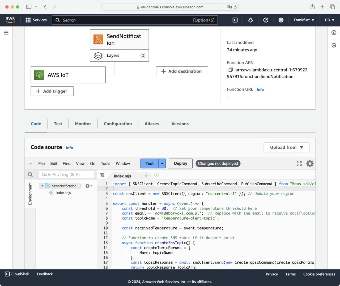The height and width of the screenshot is (286, 340).
Task: Click the editor preferences gear icon
Action: click(x=310, y=164)
